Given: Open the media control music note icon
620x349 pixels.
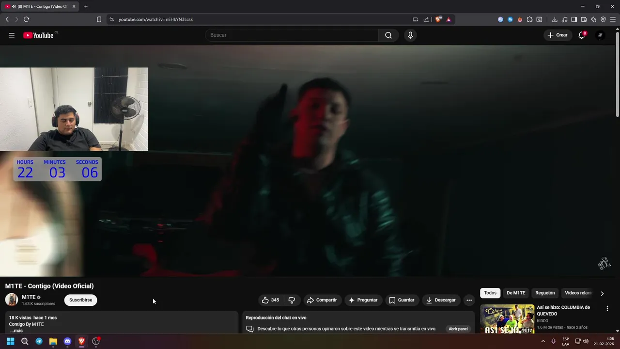Looking at the screenshot, I should coord(564,19).
